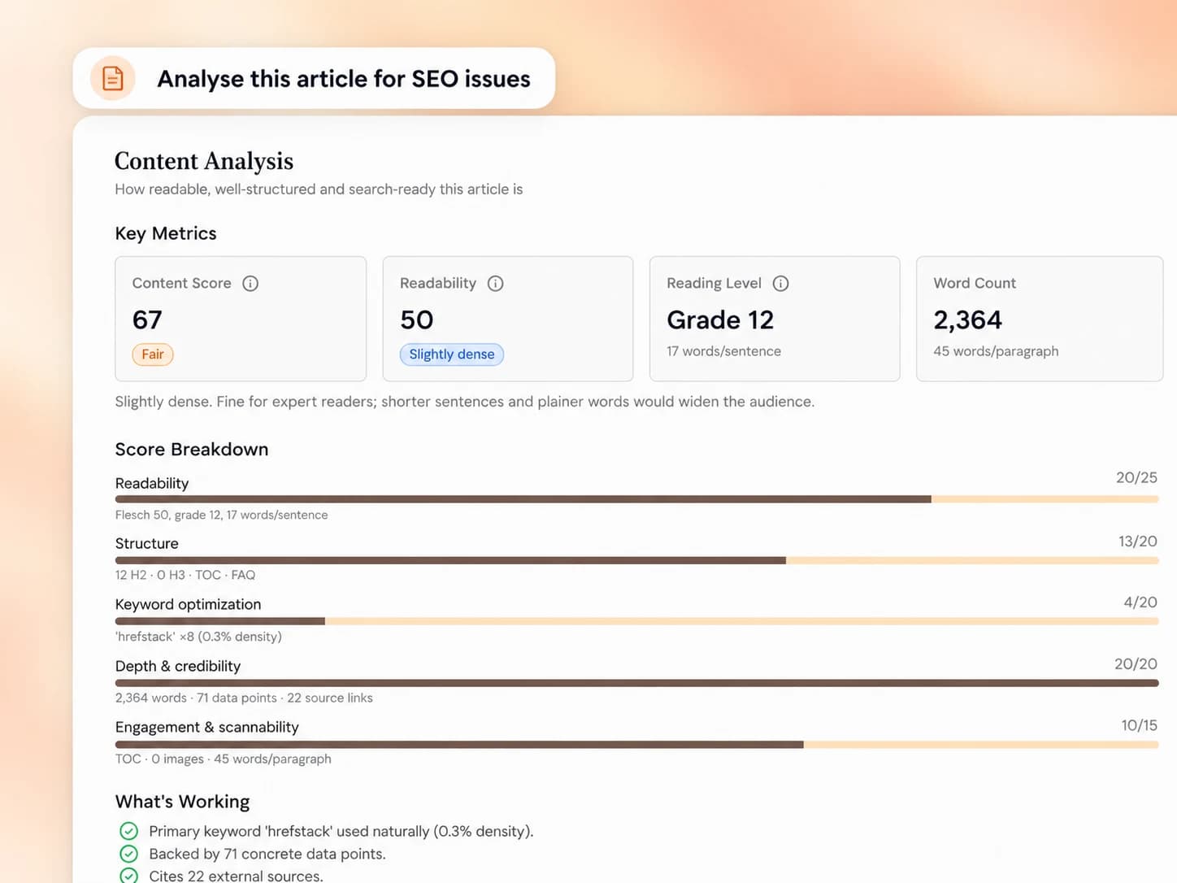Click the 'Slightly dense' readability badge

(x=452, y=355)
